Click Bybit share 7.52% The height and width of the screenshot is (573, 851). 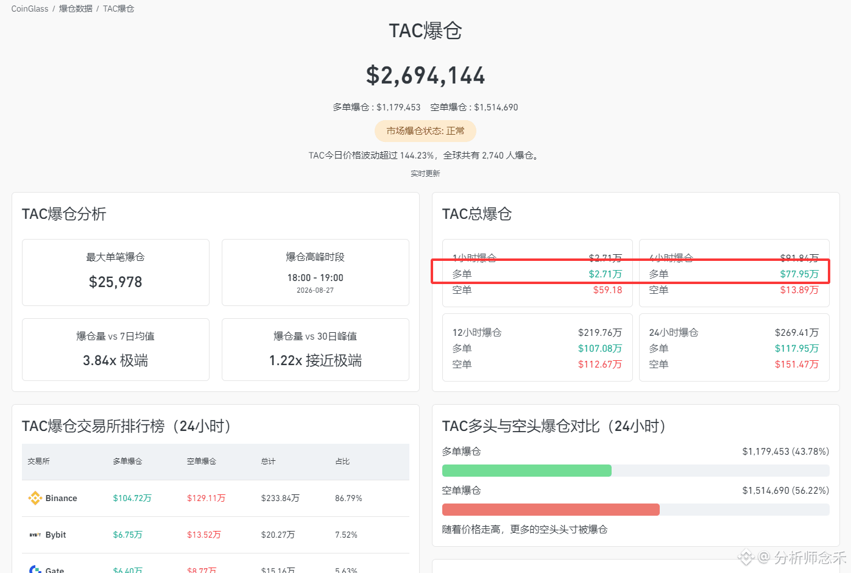[x=346, y=535]
